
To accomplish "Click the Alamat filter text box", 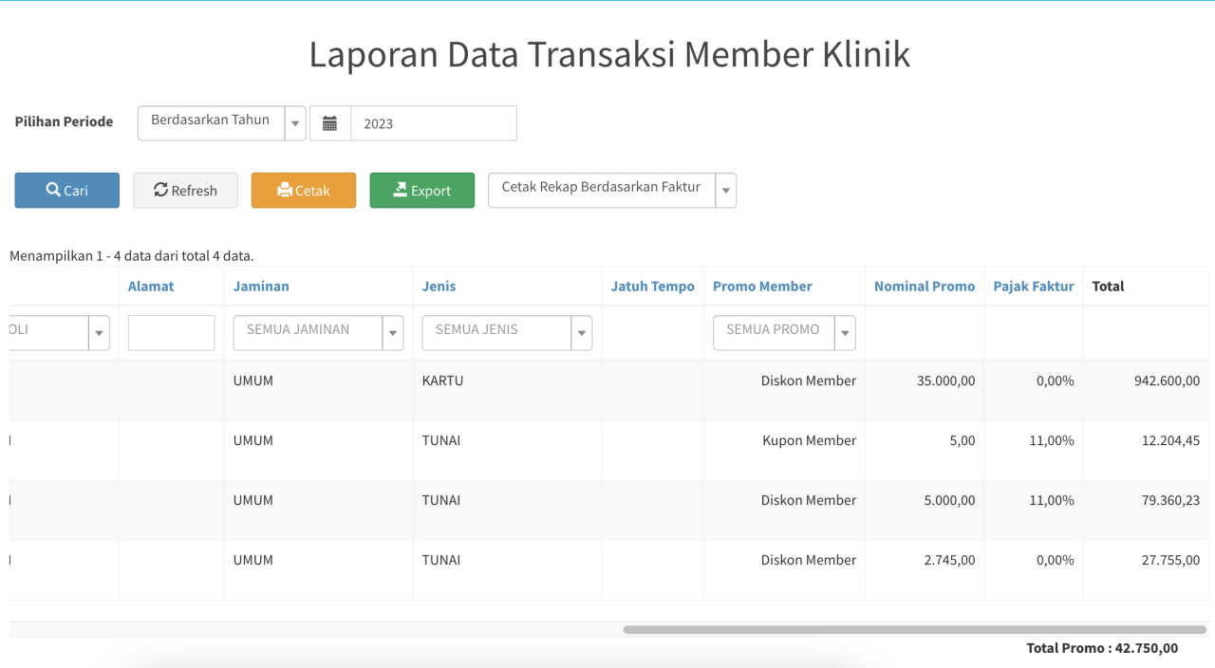I will tap(171, 333).
